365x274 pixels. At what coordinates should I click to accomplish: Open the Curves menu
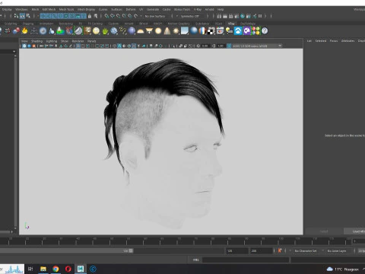coord(103,9)
